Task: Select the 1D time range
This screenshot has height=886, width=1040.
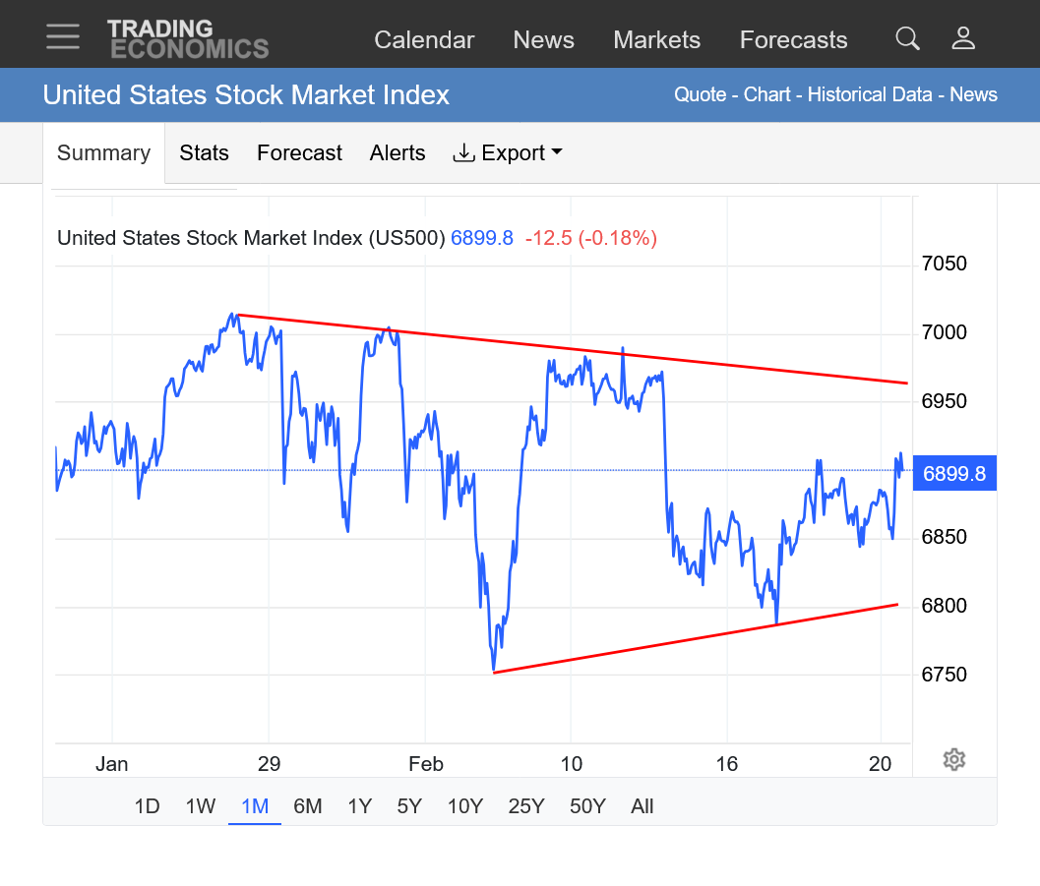Action: pos(147,806)
